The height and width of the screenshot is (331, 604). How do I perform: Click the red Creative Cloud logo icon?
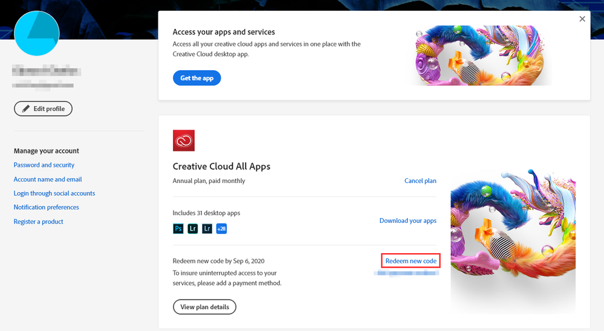(184, 141)
